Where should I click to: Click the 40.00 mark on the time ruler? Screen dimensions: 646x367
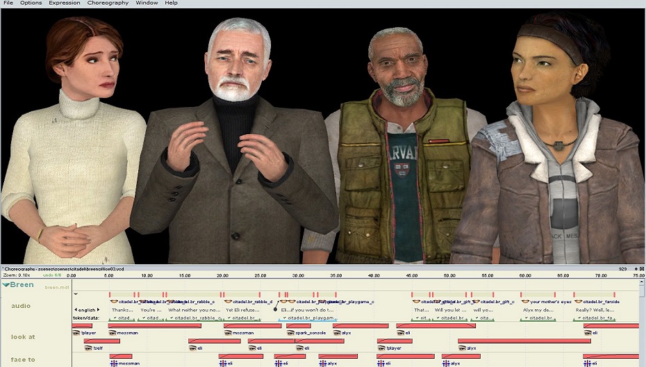click(374, 276)
